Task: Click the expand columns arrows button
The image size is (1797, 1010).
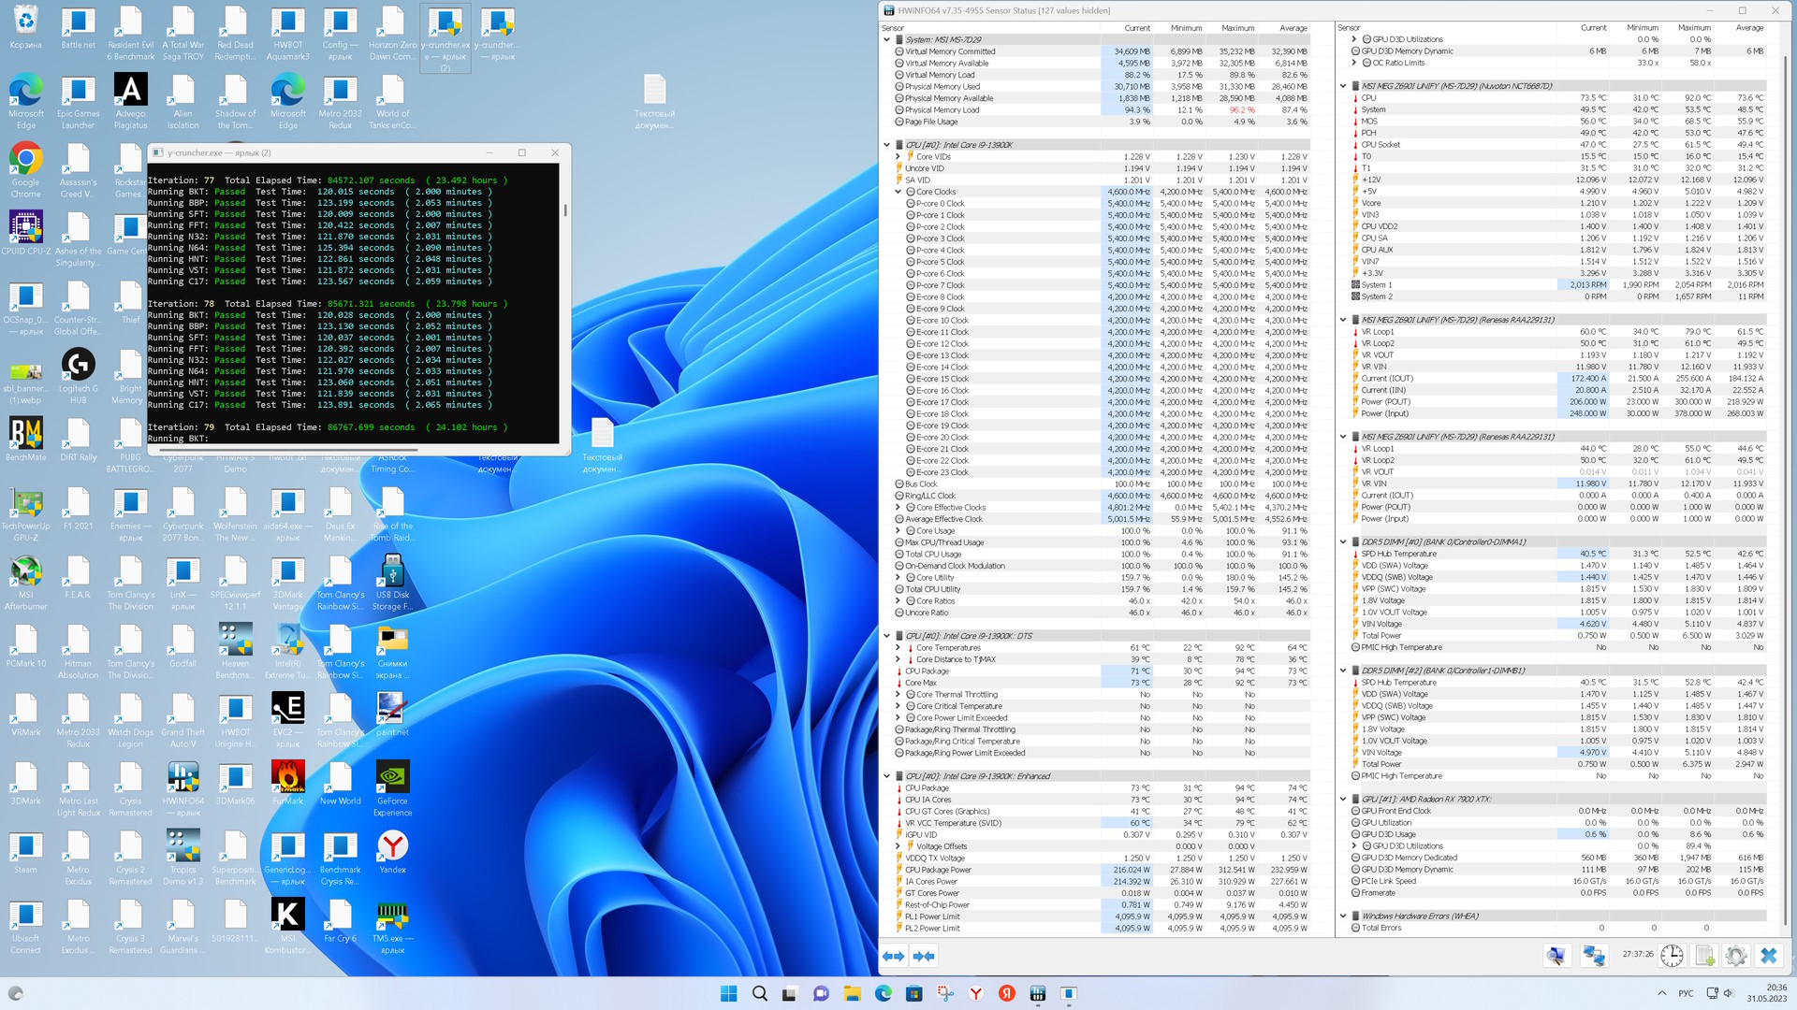Action: pyautogui.click(x=893, y=956)
